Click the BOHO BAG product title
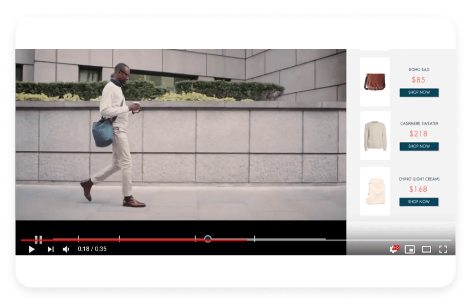The width and height of the screenshot is (471, 304). (x=419, y=70)
